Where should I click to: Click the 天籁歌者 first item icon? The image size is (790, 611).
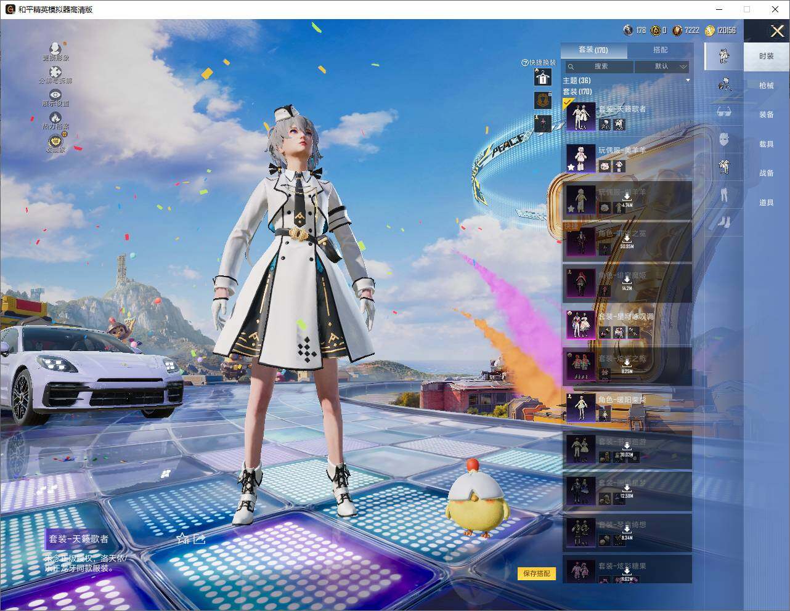click(606, 124)
